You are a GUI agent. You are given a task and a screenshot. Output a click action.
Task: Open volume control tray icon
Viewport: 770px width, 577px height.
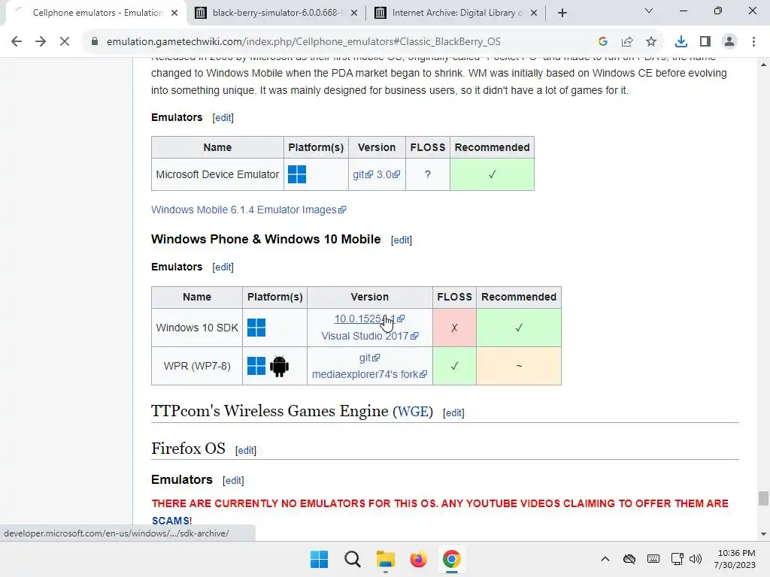(x=696, y=559)
